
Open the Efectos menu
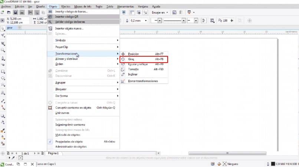pos(66,6)
